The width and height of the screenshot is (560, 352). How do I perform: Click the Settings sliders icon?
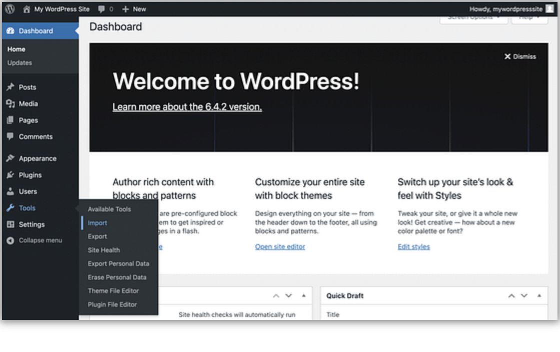11,224
